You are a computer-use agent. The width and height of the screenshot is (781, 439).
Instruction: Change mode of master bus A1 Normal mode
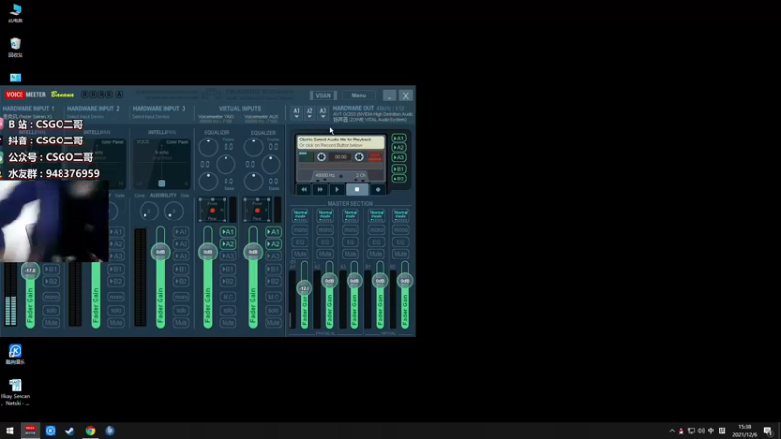300,216
